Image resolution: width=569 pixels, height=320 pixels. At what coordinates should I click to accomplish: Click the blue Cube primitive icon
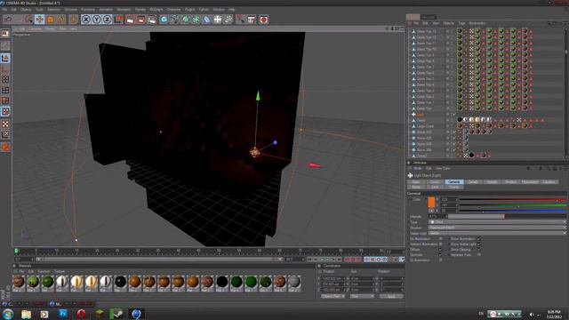coord(164,20)
